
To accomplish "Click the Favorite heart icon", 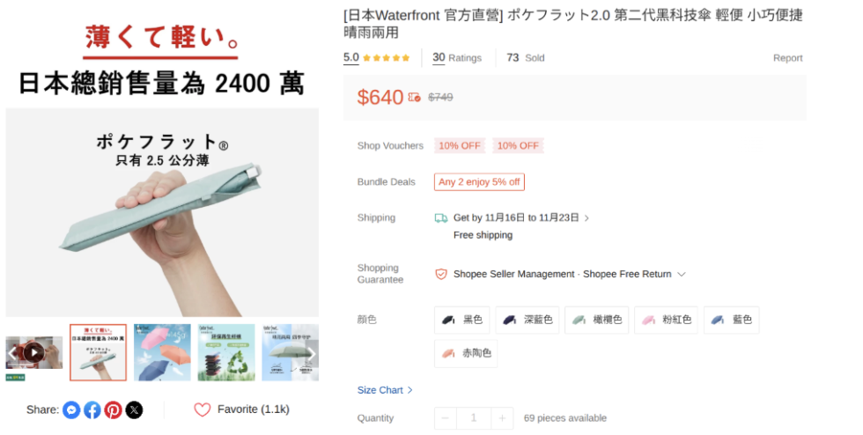I will [x=203, y=409].
